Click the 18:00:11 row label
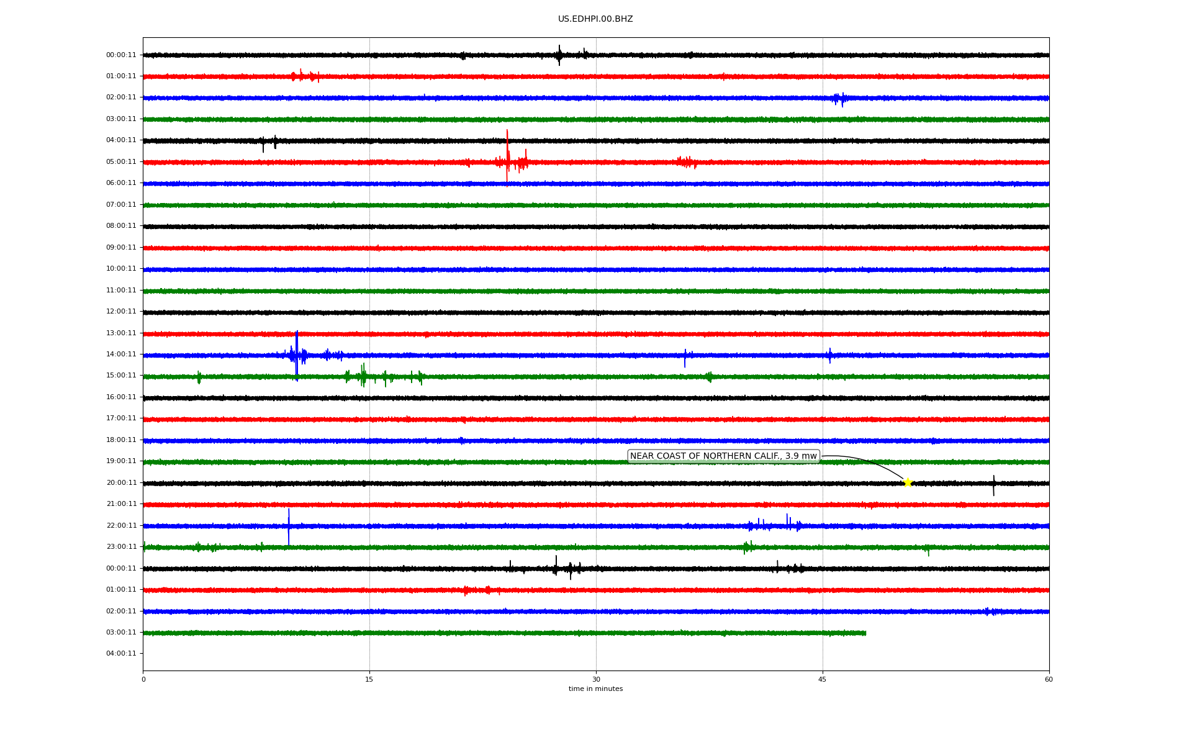Viewport: 1192px width, 745px height. click(121, 440)
